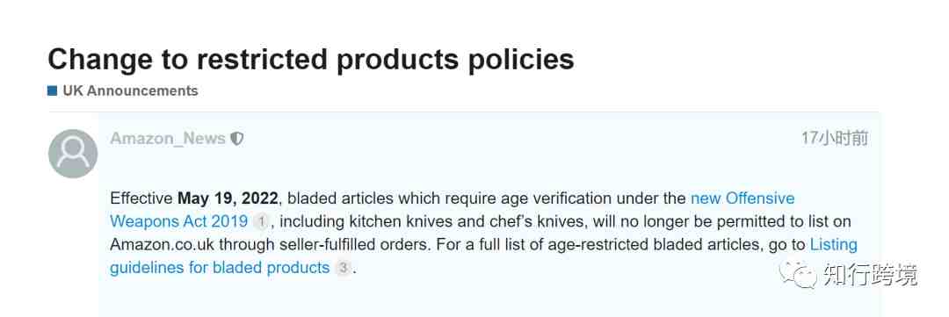949x317 pixels.
Task: Click the 'Listing' link ending the third line
Action: [833, 245]
